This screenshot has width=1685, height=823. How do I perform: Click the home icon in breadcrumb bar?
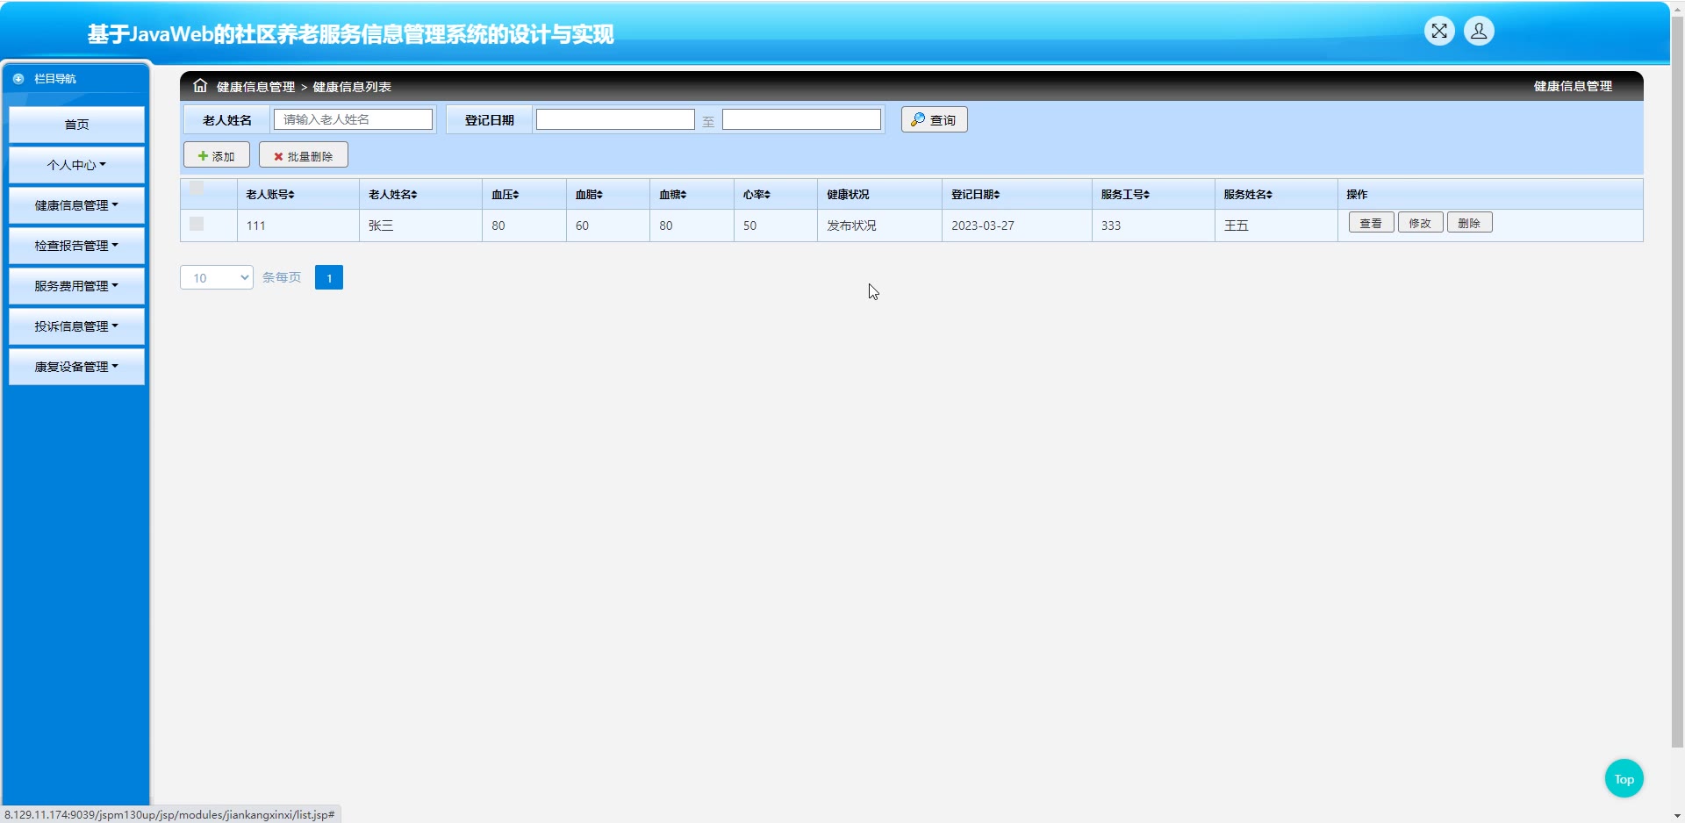click(200, 86)
